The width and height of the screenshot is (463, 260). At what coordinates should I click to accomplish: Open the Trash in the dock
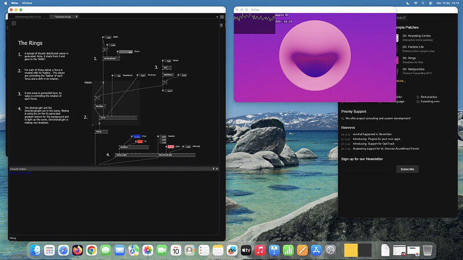pos(427,250)
